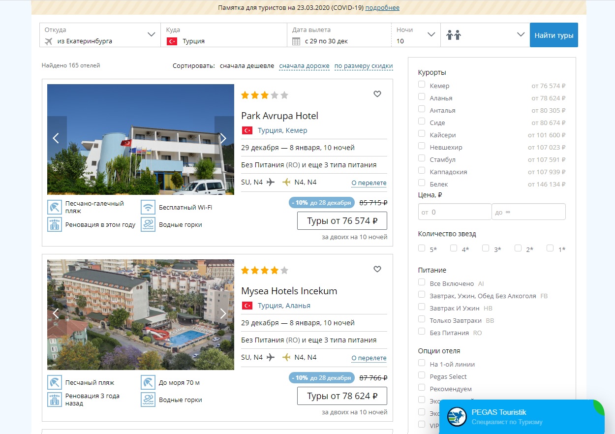Open О перелете for Park Avrupa Hotel

pos(369,183)
